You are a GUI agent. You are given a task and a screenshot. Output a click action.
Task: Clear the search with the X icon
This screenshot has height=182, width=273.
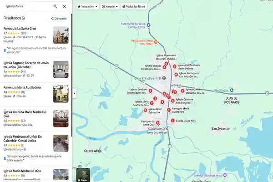65,6
